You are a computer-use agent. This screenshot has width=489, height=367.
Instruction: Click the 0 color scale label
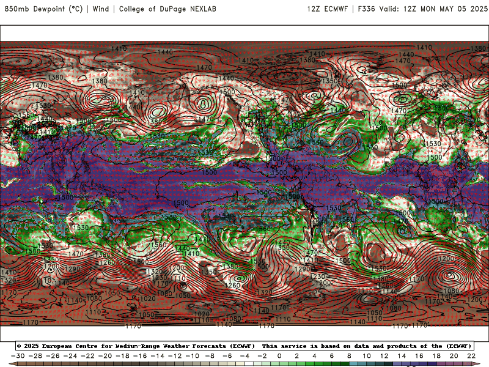(x=279, y=356)
